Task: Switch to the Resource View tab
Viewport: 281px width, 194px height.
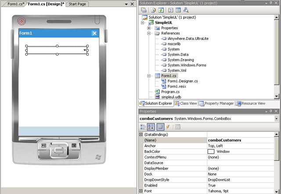Action: pos(251,103)
